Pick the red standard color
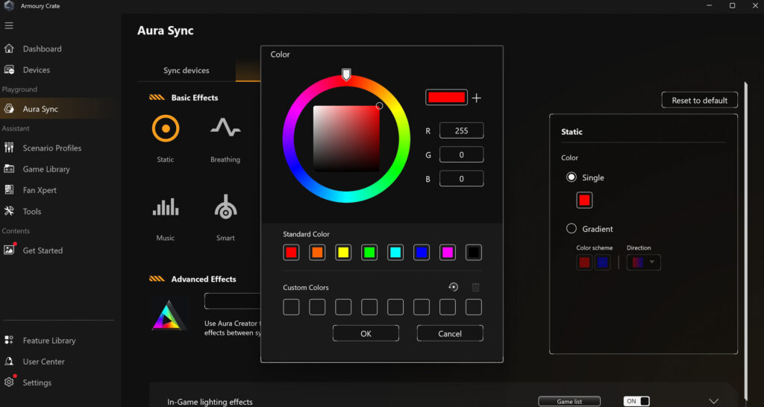Viewport: 764px width, 407px height. pyautogui.click(x=291, y=253)
